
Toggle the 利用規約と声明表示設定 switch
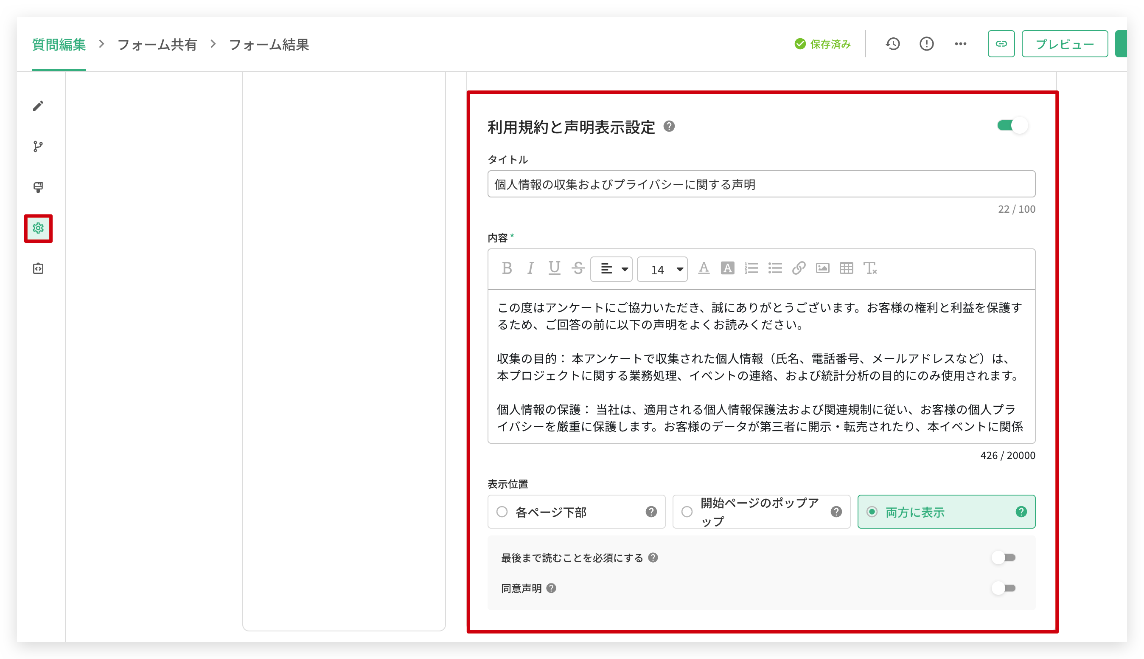[x=1013, y=126]
